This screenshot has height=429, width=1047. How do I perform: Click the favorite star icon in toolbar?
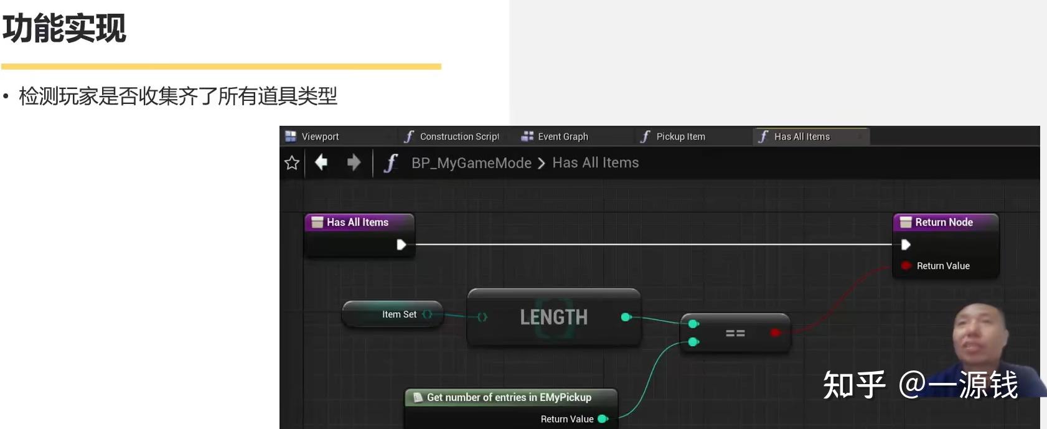click(291, 163)
